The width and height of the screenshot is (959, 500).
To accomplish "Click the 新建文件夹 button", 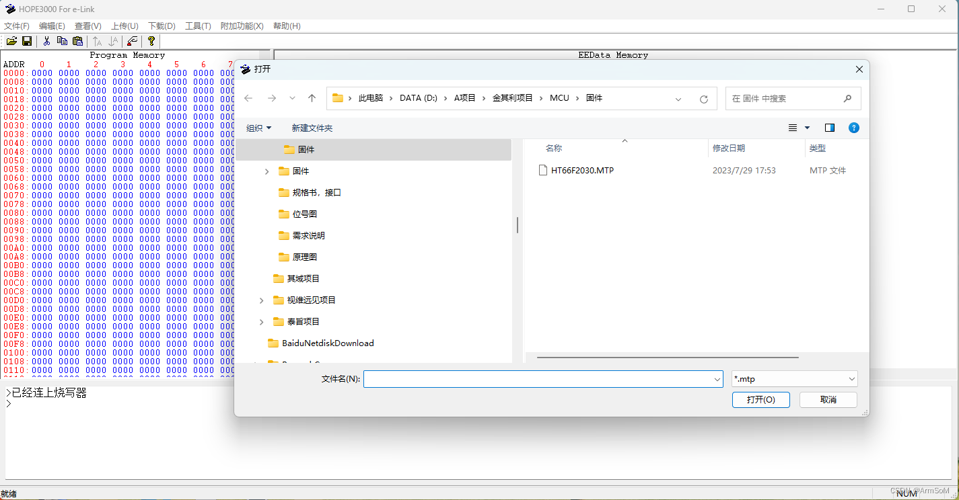I will coord(312,128).
